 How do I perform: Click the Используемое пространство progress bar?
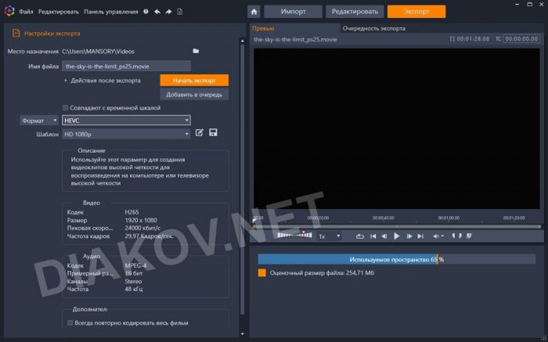[397, 259]
